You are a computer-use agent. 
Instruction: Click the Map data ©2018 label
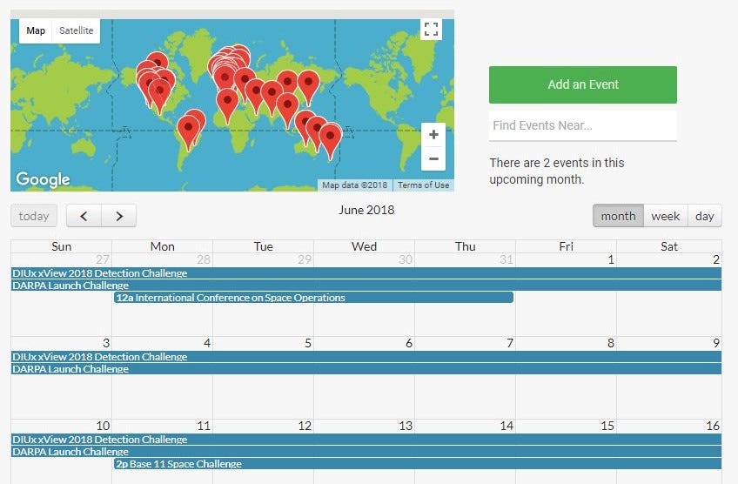click(x=354, y=185)
